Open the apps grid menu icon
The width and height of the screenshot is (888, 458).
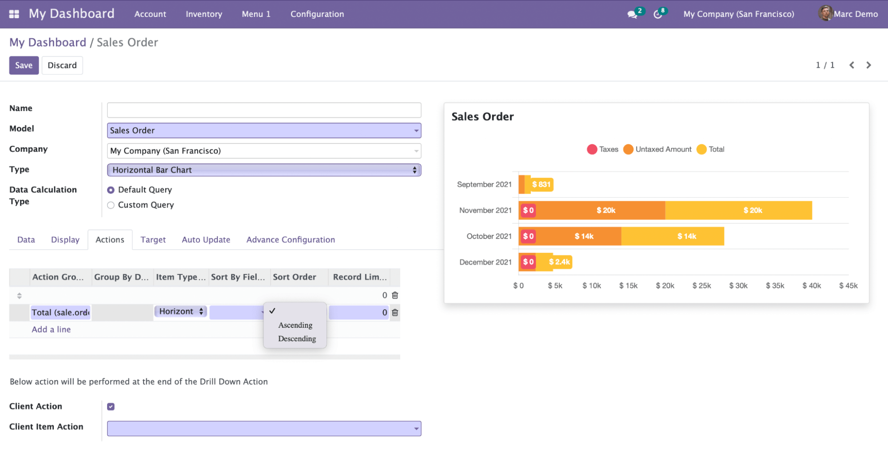14,14
